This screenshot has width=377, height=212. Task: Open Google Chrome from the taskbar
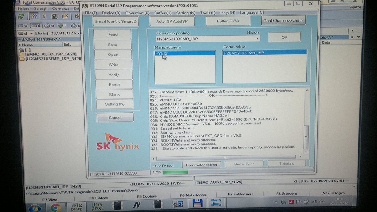pyautogui.click(x=55, y=208)
